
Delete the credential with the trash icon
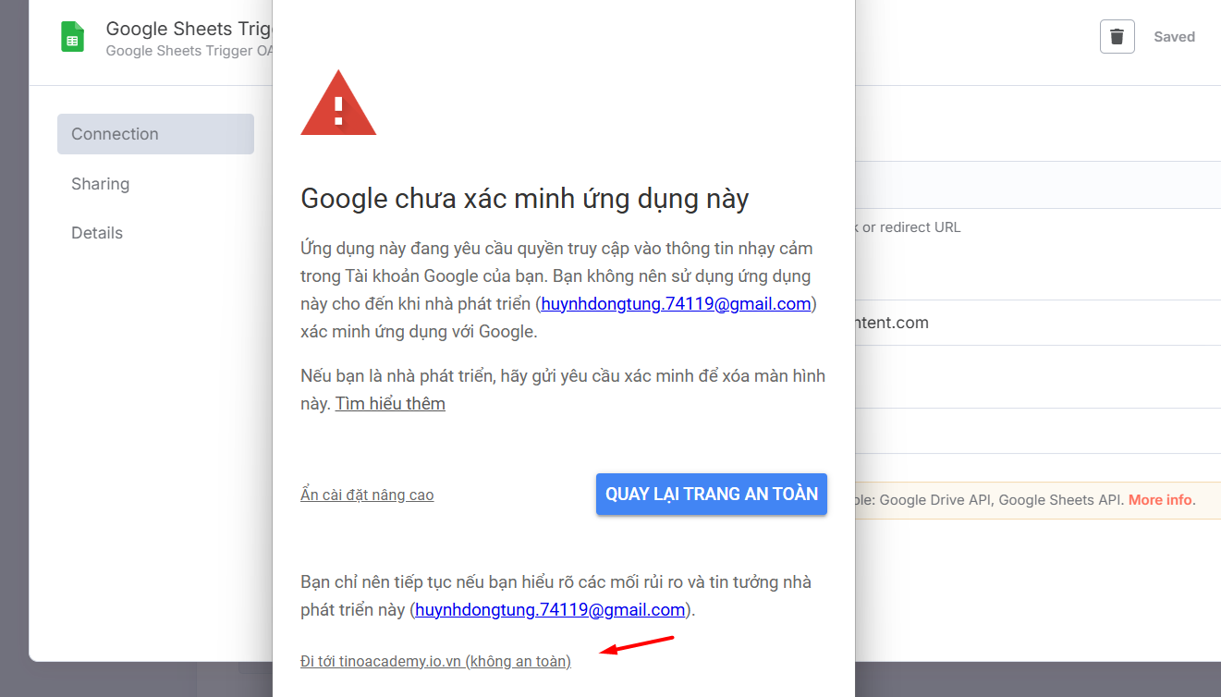click(x=1117, y=36)
